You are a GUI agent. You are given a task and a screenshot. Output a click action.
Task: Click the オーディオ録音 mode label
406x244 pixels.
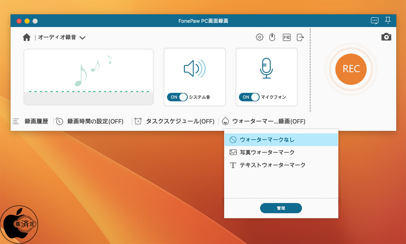pos(57,37)
